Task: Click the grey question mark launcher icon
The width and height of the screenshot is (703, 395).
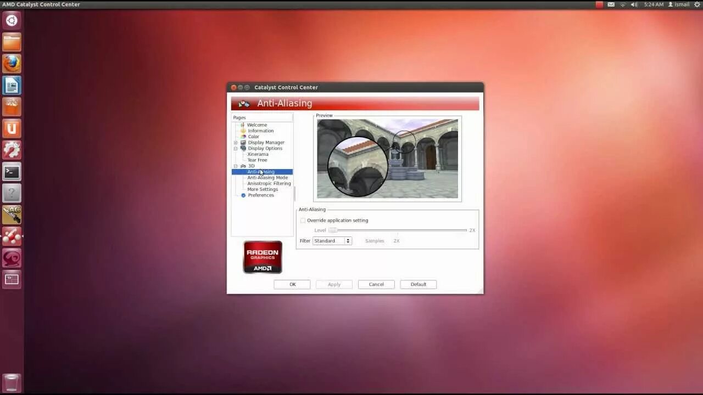Action: coord(12,193)
